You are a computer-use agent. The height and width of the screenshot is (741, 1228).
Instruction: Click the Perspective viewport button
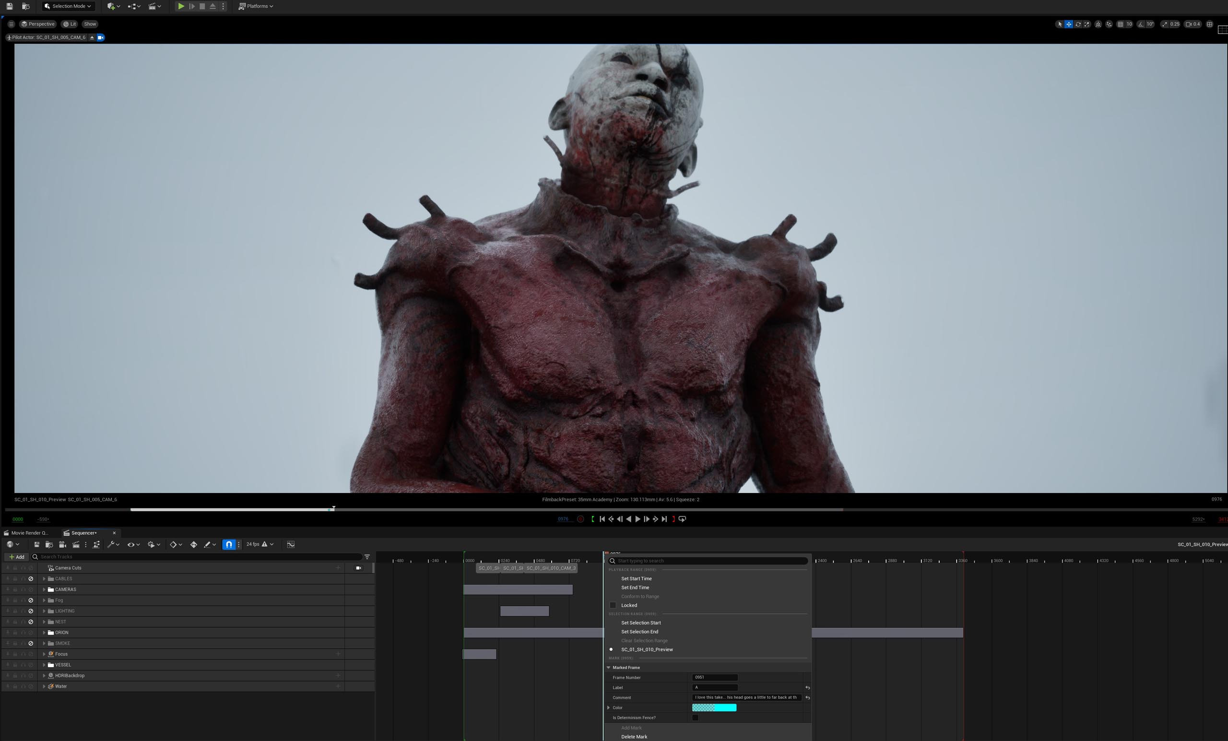(38, 24)
